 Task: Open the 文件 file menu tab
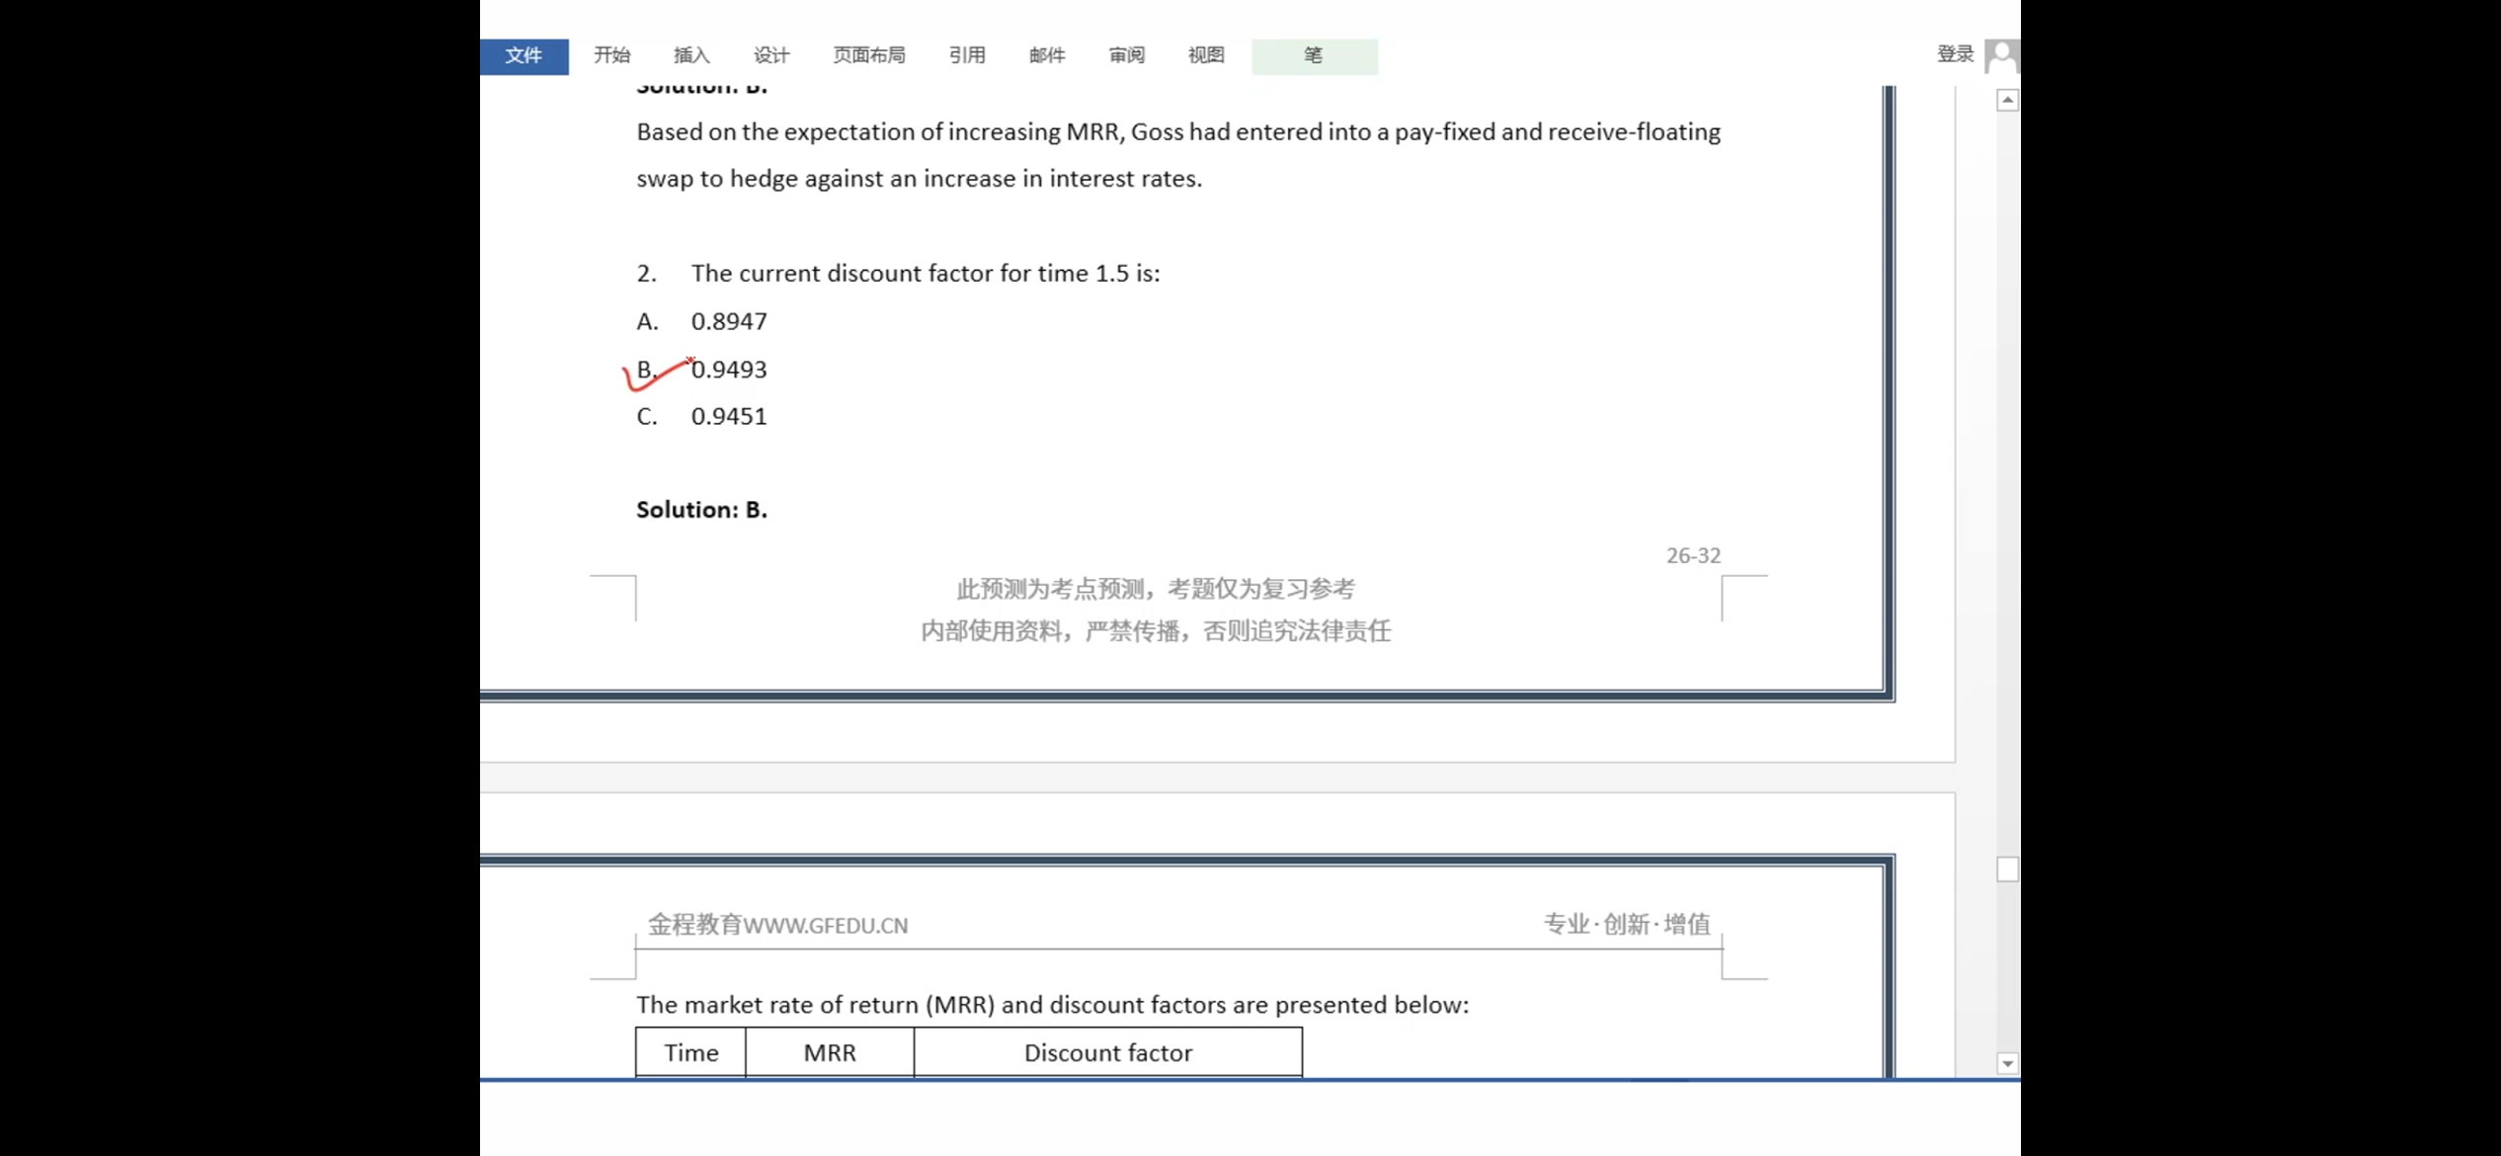524,55
